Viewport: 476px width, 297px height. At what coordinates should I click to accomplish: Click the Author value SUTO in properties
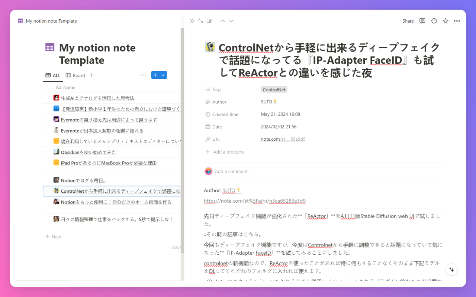pyautogui.click(x=269, y=102)
